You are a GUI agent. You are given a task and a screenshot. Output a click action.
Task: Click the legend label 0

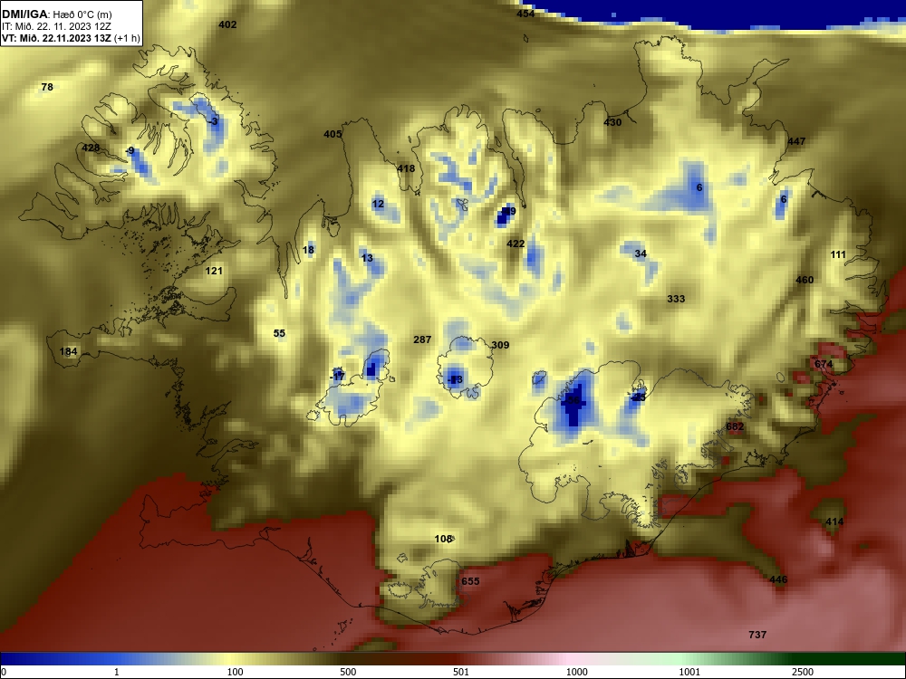pos(4,672)
